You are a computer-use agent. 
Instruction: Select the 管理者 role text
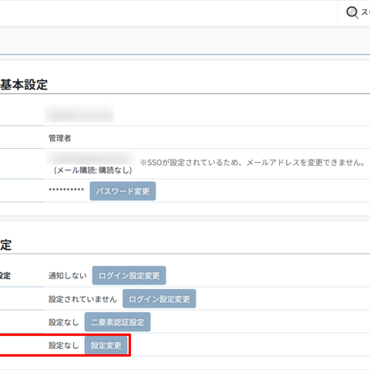tap(60, 138)
